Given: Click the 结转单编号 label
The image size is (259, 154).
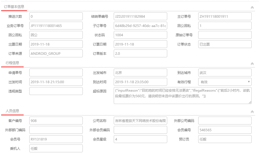Looking at the screenshot, I should pos(100,17).
